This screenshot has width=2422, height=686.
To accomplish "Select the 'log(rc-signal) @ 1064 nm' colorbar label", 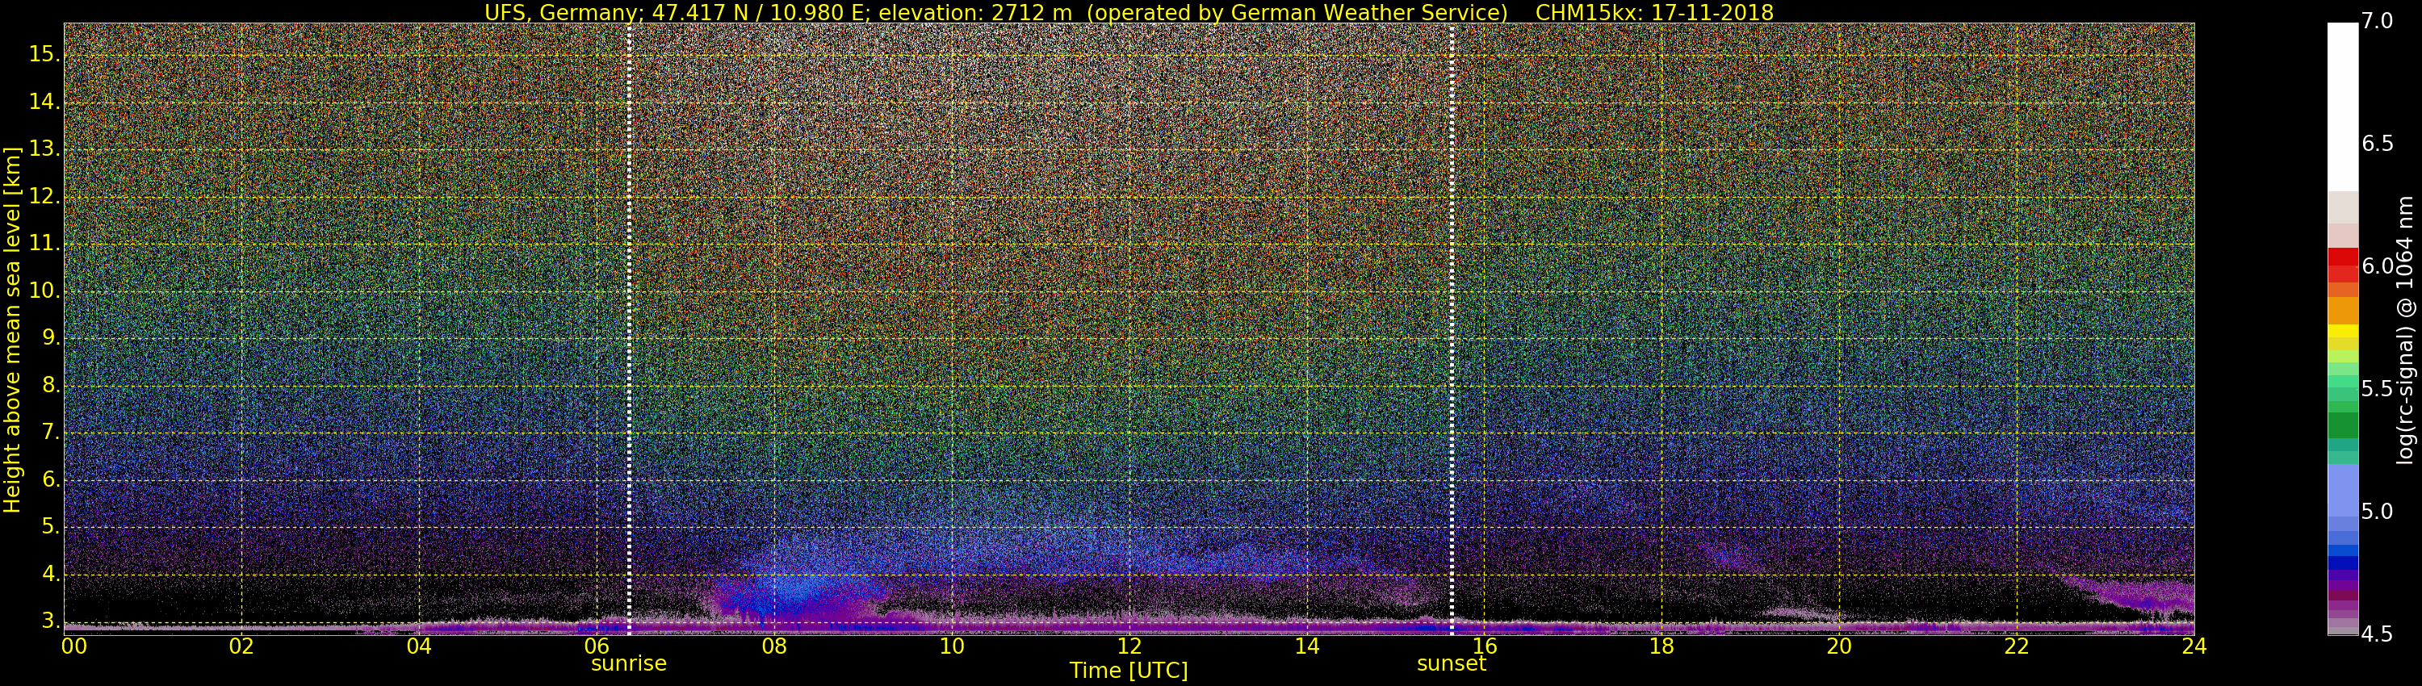I will tap(2405, 330).
